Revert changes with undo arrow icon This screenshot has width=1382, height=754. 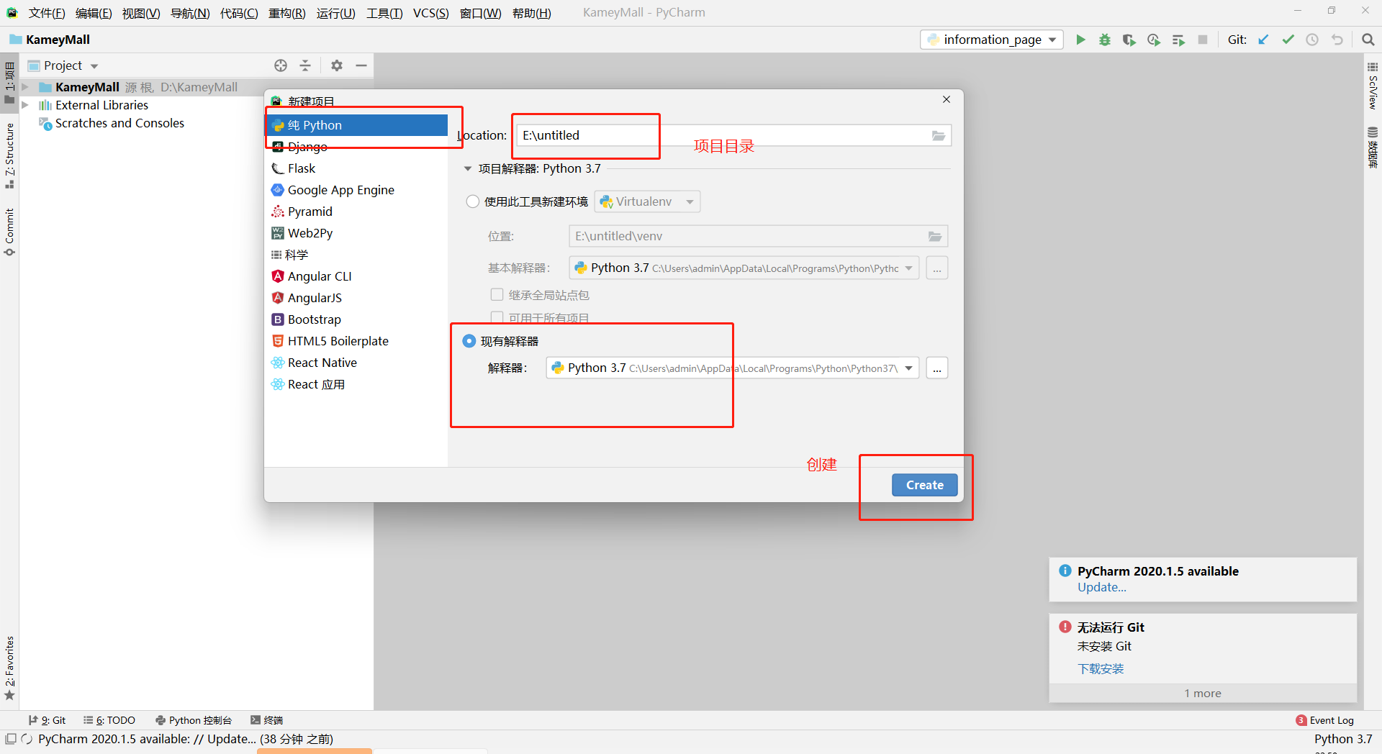pyautogui.click(x=1337, y=40)
